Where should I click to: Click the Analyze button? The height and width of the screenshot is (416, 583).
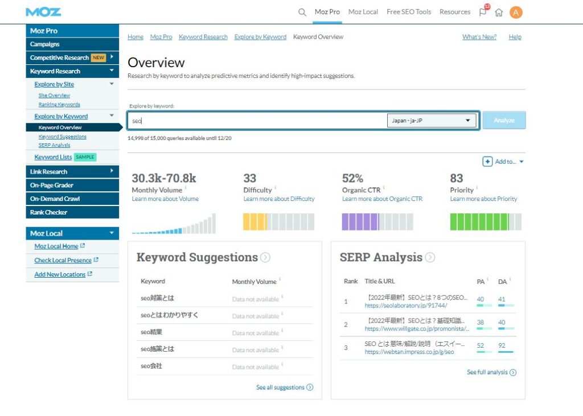(504, 120)
